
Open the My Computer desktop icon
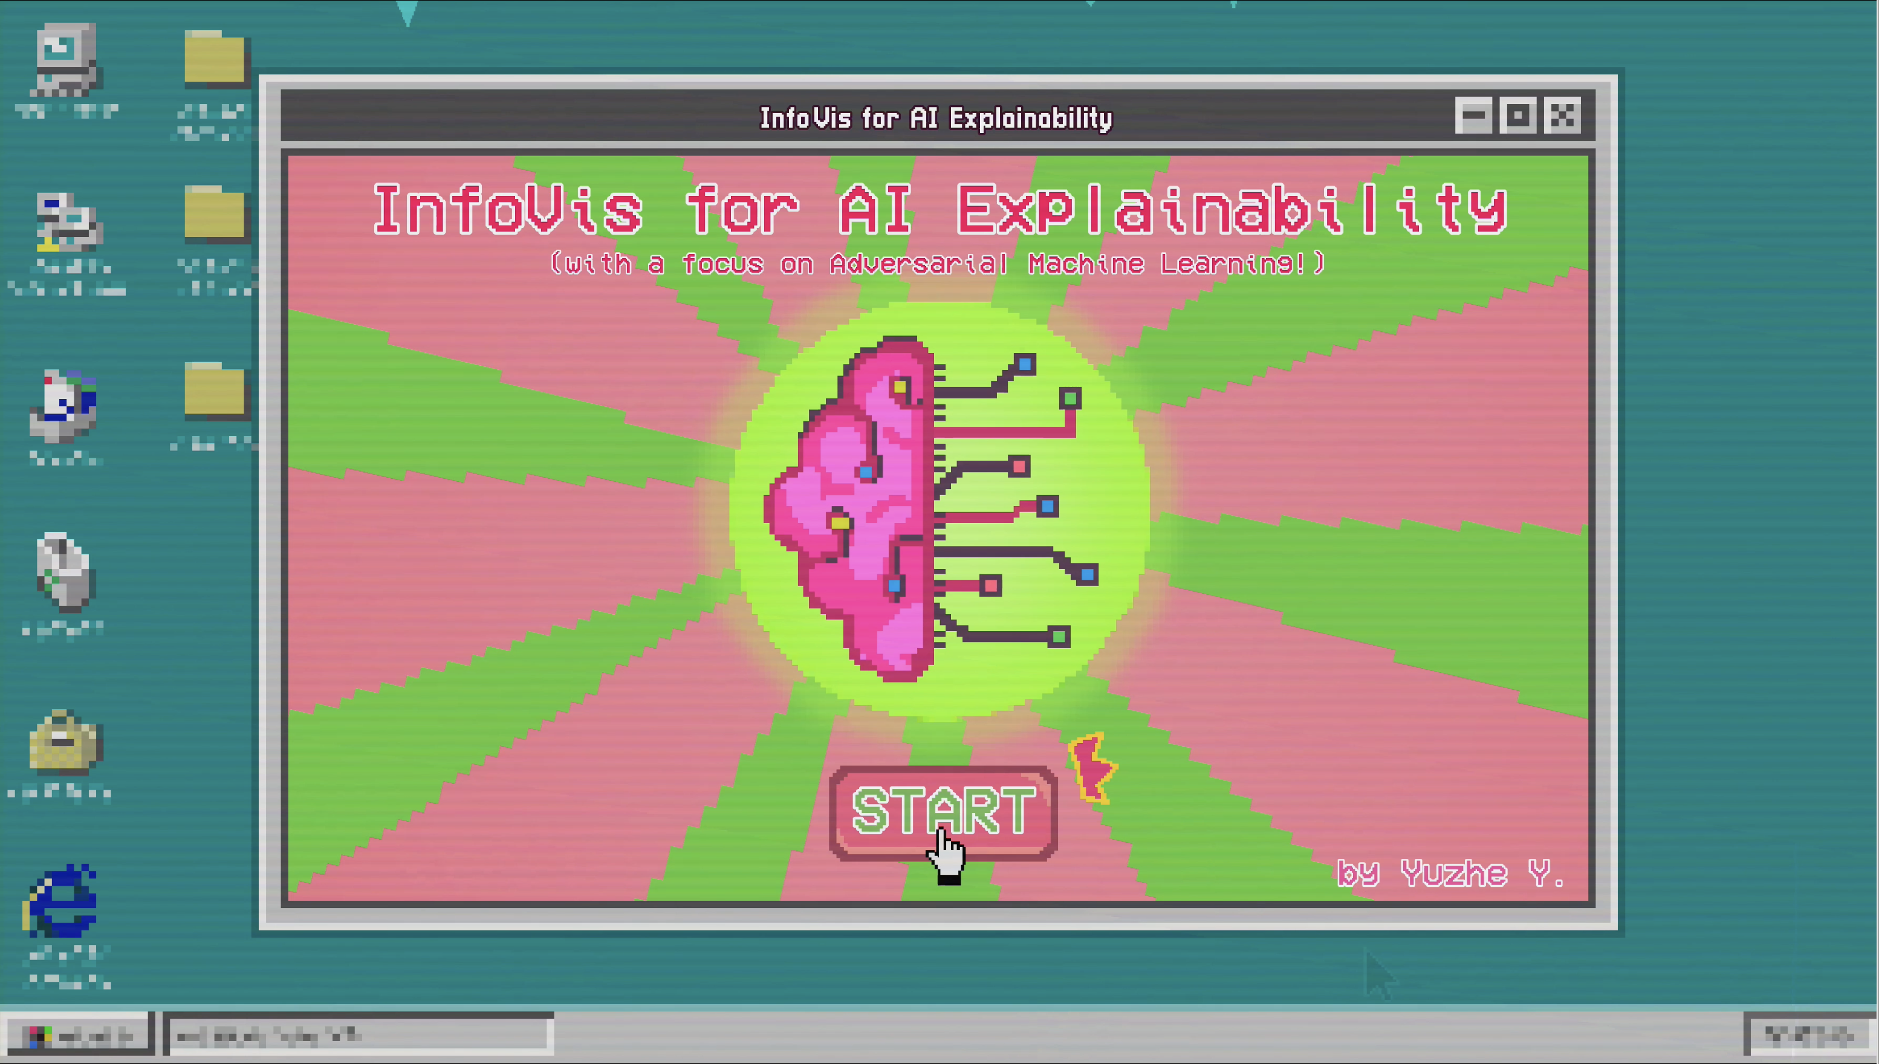pos(66,60)
